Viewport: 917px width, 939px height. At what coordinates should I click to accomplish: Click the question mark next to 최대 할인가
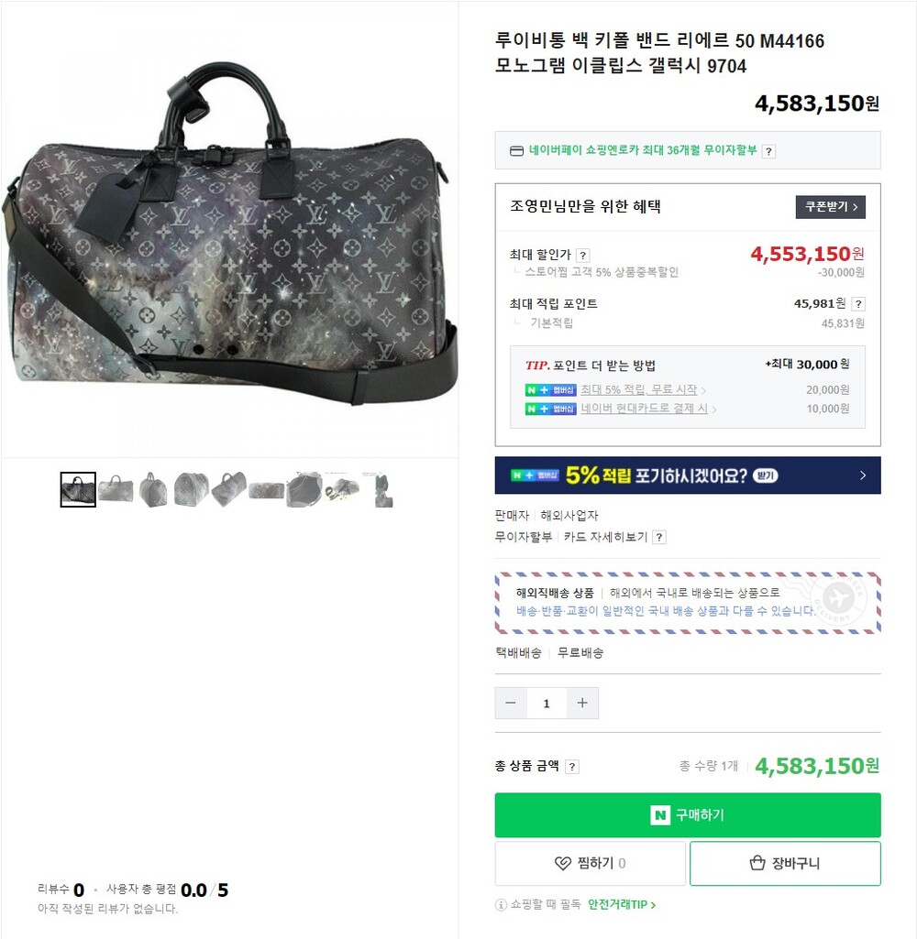[x=583, y=256]
